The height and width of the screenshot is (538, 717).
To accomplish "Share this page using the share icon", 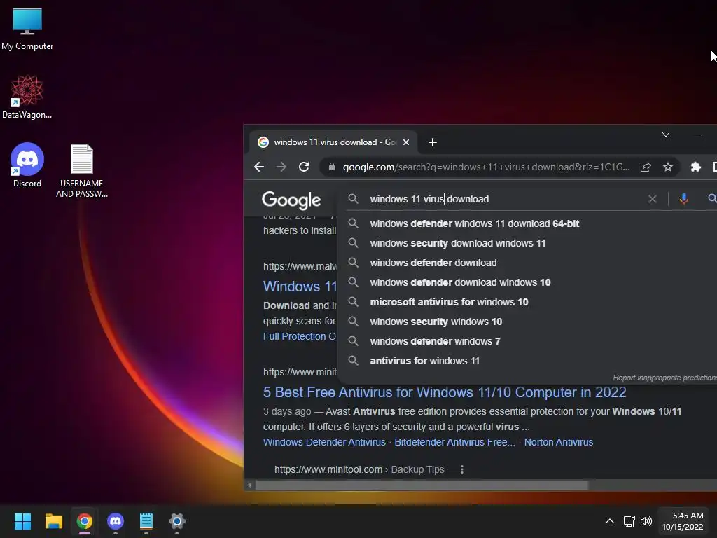I will tap(645, 167).
